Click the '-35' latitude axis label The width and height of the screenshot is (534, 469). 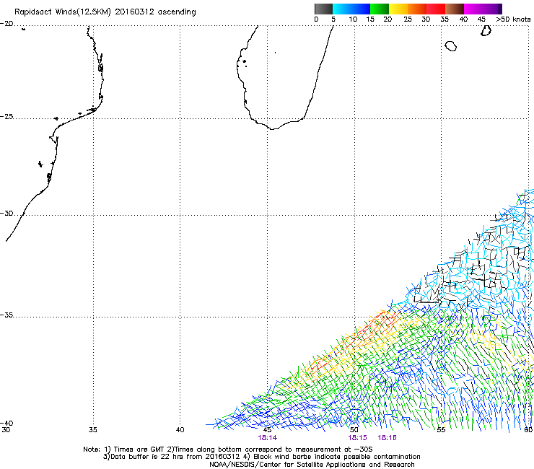[6, 315]
